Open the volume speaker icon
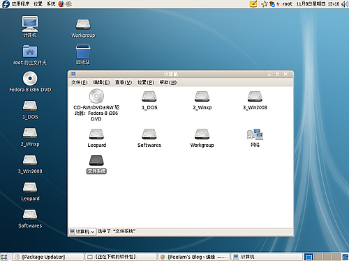 (x=345, y=4)
